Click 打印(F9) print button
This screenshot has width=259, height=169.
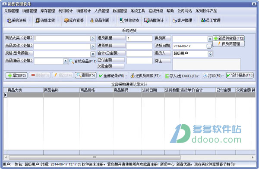click(212, 76)
